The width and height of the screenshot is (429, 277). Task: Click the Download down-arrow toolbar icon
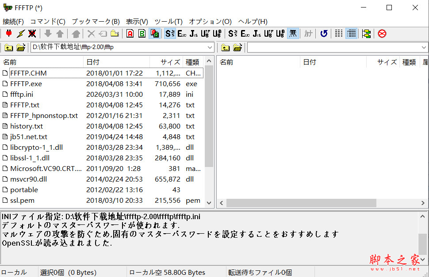click(48, 34)
